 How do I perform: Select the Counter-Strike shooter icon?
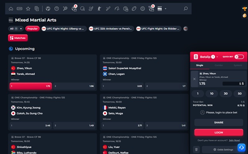99,9
